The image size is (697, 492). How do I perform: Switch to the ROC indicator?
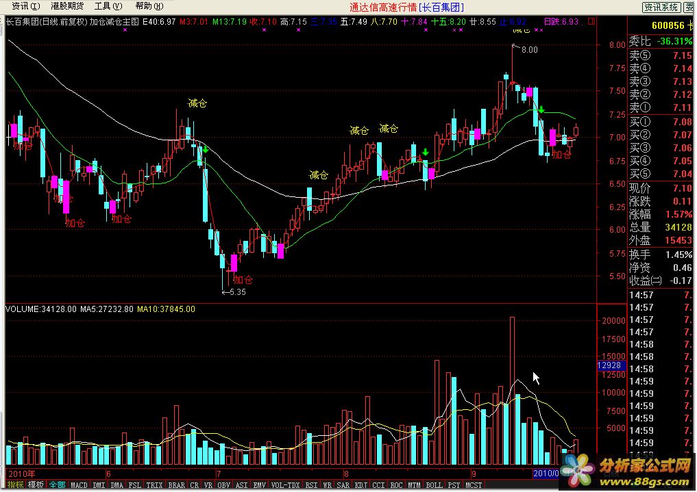[x=397, y=485]
